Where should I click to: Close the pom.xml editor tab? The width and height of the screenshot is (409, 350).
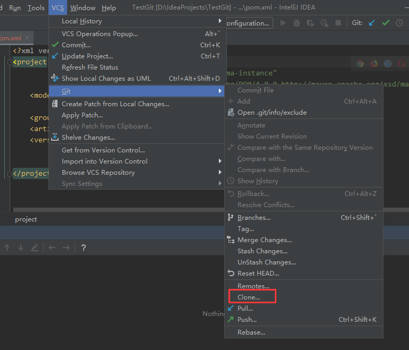pyautogui.click(x=27, y=38)
